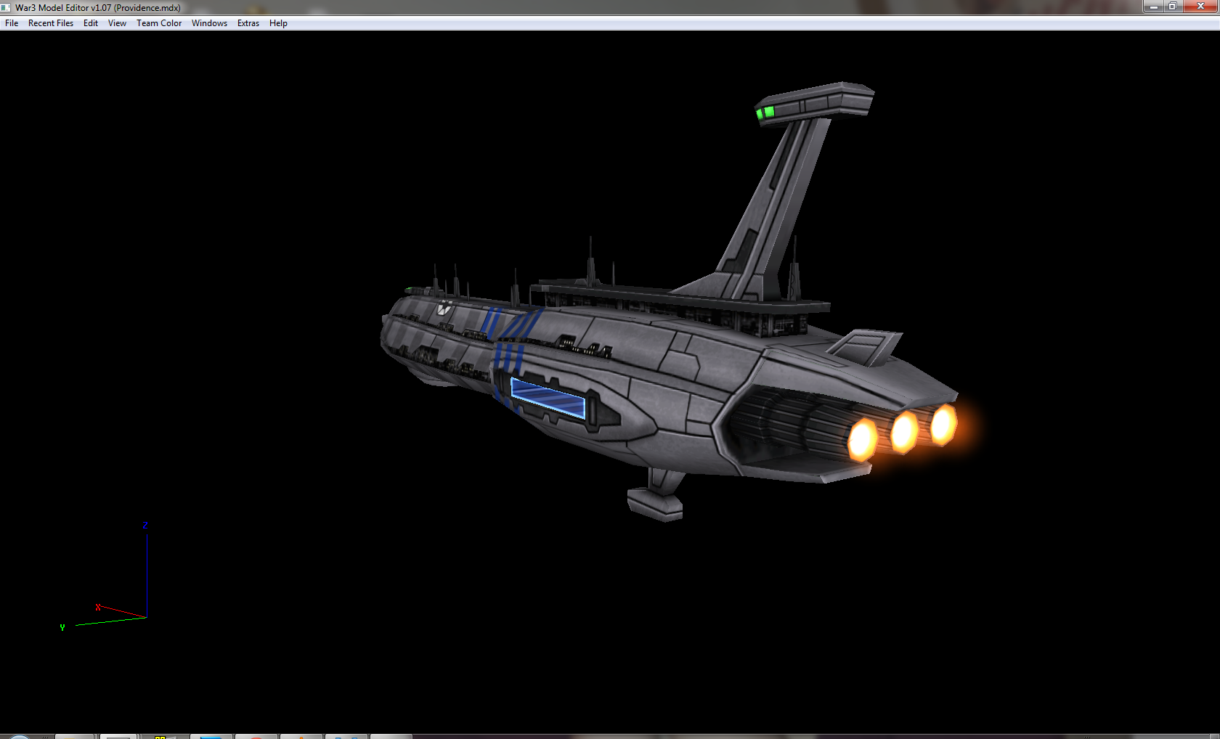Open the File menu
The image size is (1220, 739).
point(12,23)
